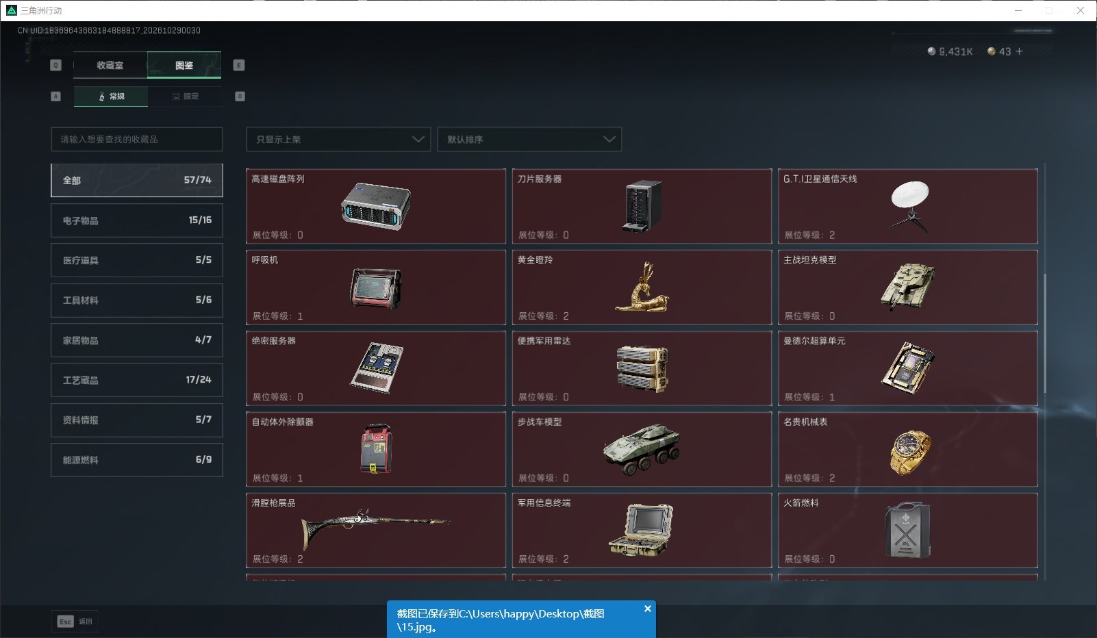1097x638 pixels.
Task: Open the 刀片服务器 blade server item image
Action: coord(642,206)
